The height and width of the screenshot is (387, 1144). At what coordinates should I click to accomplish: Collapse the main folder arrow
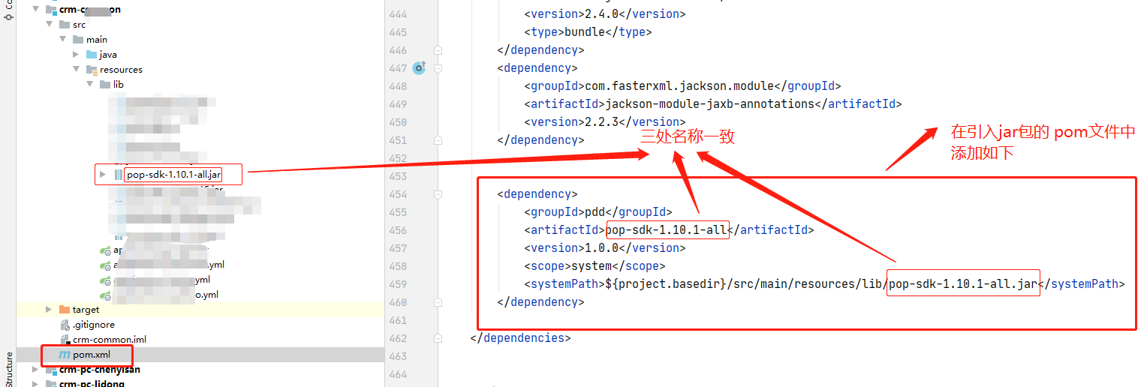tap(63, 40)
